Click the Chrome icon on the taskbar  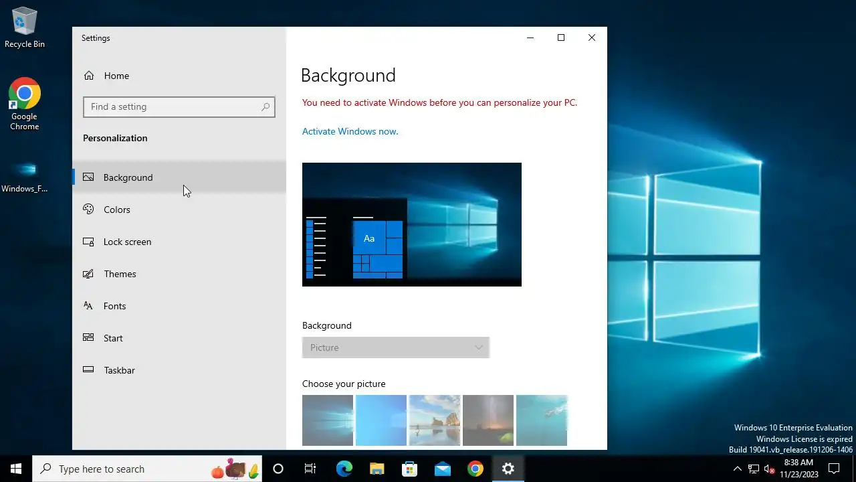(x=475, y=469)
